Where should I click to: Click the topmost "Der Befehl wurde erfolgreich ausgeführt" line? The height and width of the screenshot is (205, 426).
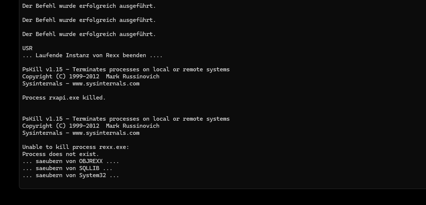click(x=89, y=6)
